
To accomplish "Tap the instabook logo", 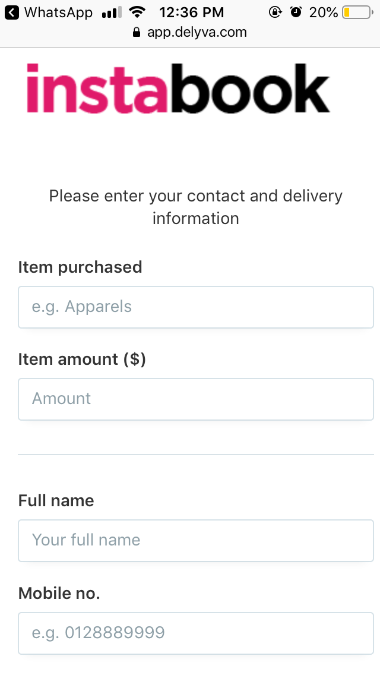I will 178,89.
